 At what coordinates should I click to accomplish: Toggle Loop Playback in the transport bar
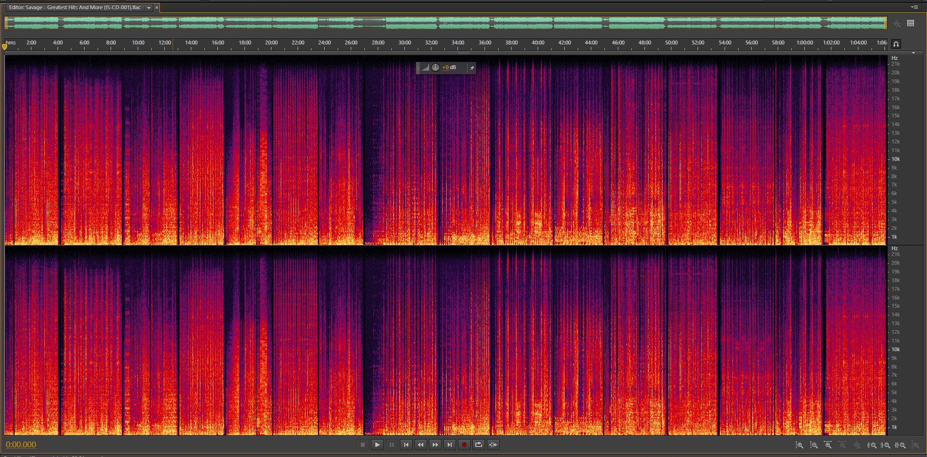coord(478,445)
